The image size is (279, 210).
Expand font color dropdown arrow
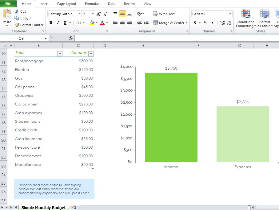tap(107, 23)
